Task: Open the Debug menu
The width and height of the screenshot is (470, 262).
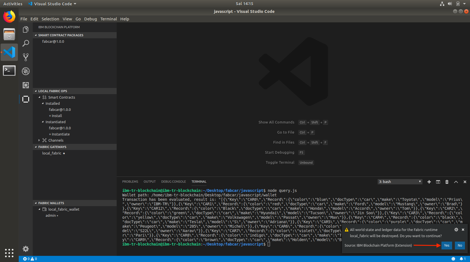Action: pos(90,19)
